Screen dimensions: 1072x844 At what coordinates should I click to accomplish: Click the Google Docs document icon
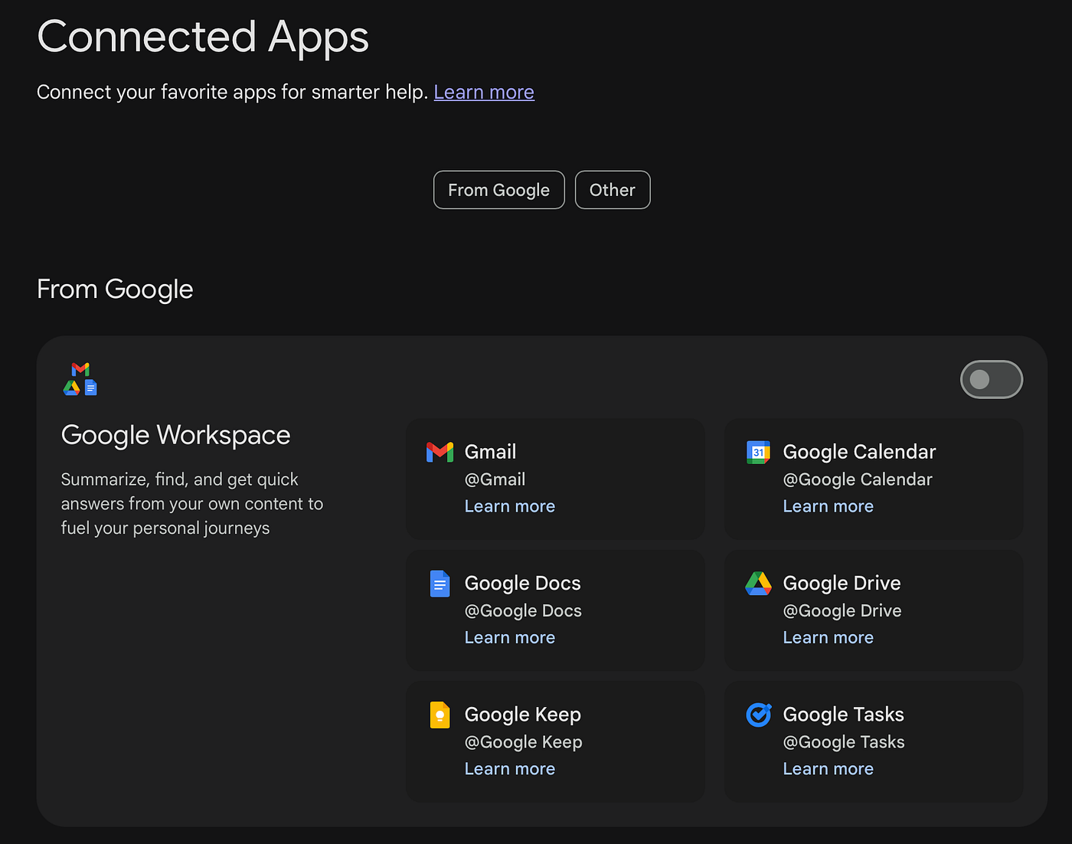point(440,584)
